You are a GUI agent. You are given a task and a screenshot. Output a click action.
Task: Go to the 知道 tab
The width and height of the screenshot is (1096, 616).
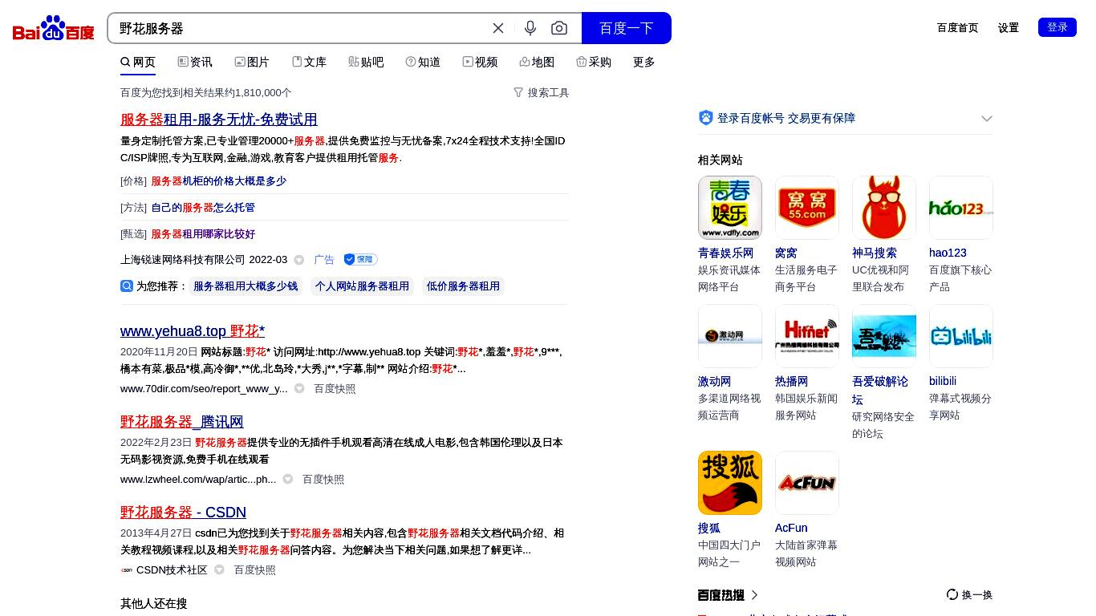point(423,62)
